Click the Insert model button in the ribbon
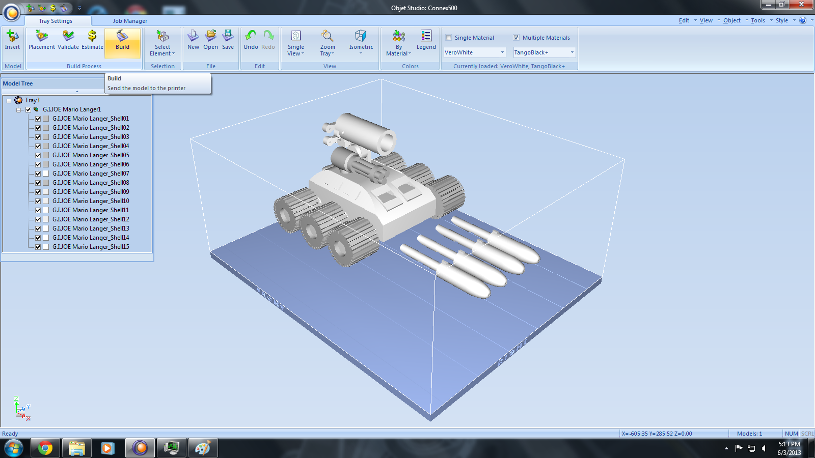 coord(12,40)
